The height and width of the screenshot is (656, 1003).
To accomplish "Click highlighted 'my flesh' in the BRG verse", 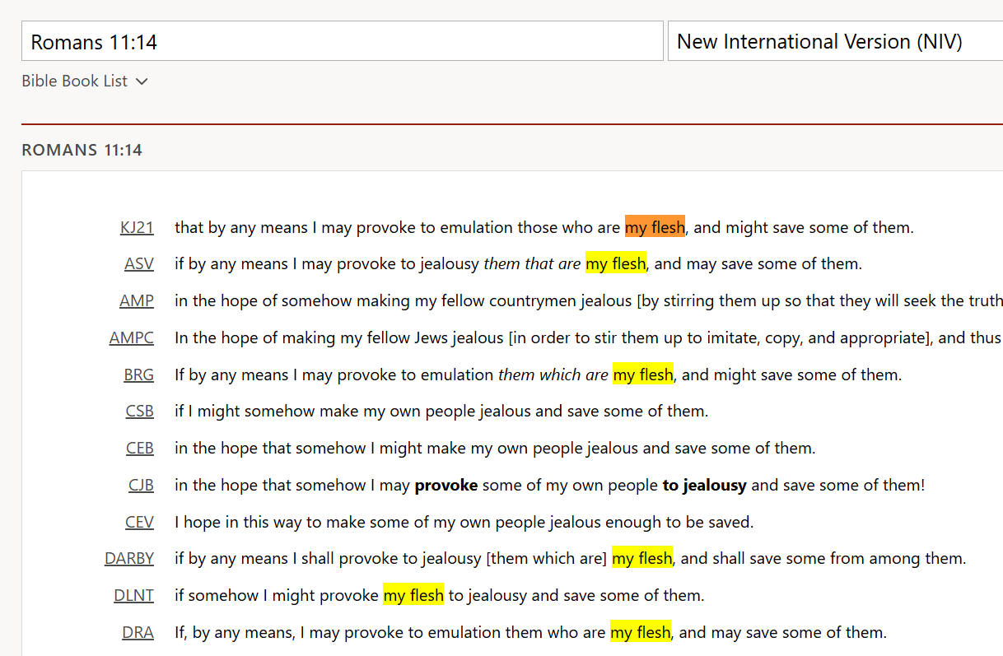I will point(643,375).
